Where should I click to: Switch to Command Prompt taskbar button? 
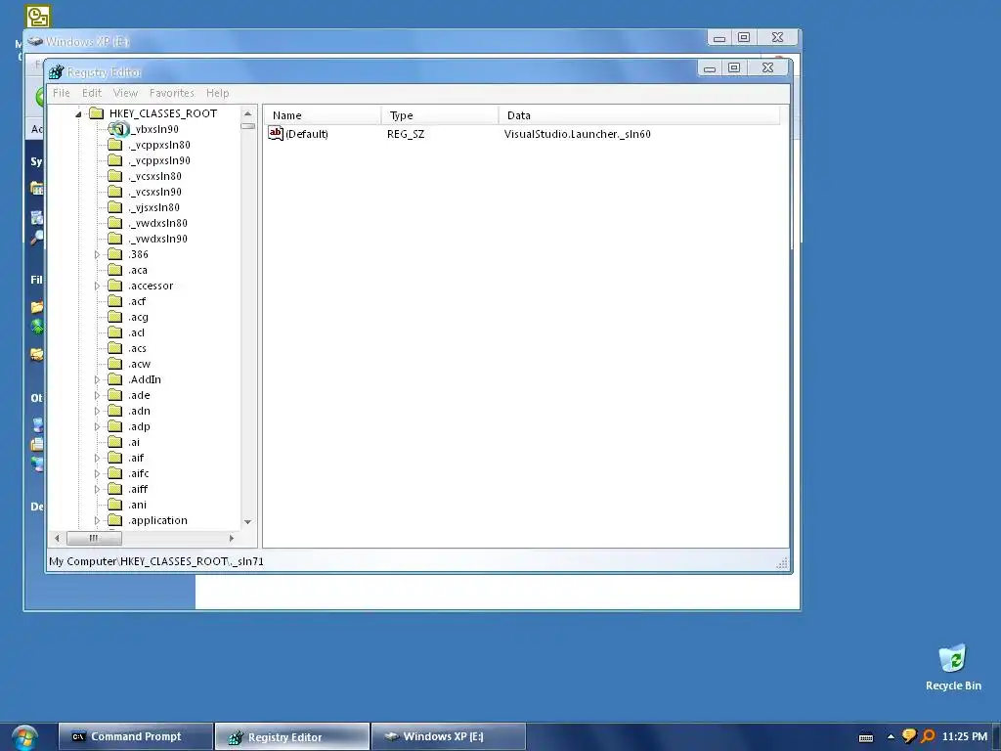[135, 737]
